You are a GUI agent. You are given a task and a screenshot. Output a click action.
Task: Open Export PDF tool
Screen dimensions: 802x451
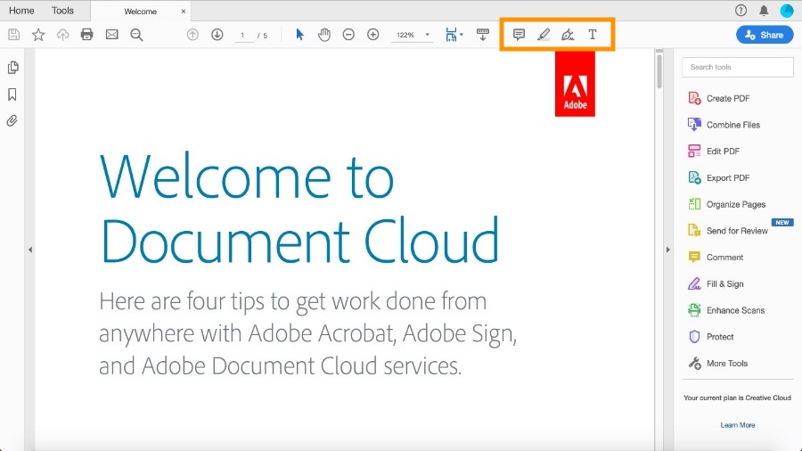[718, 177]
